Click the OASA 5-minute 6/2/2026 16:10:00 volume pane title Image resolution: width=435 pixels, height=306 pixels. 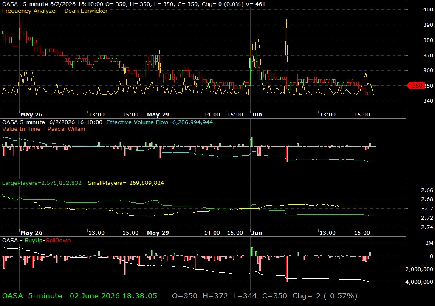click(52, 122)
